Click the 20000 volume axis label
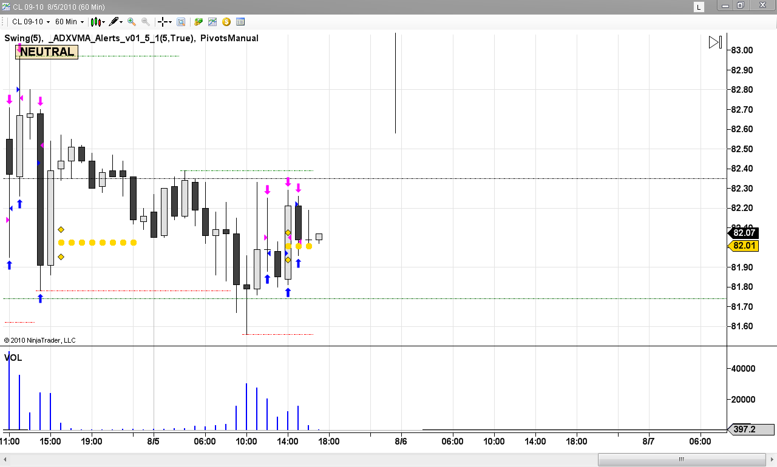The height and width of the screenshot is (467, 777). 743,399
